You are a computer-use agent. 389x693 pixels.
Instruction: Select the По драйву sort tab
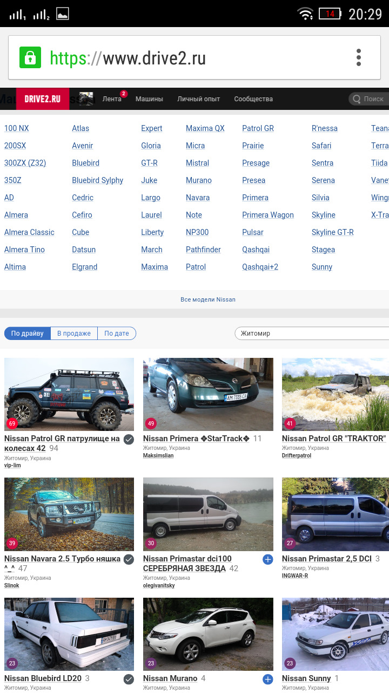[x=28, y=334]
